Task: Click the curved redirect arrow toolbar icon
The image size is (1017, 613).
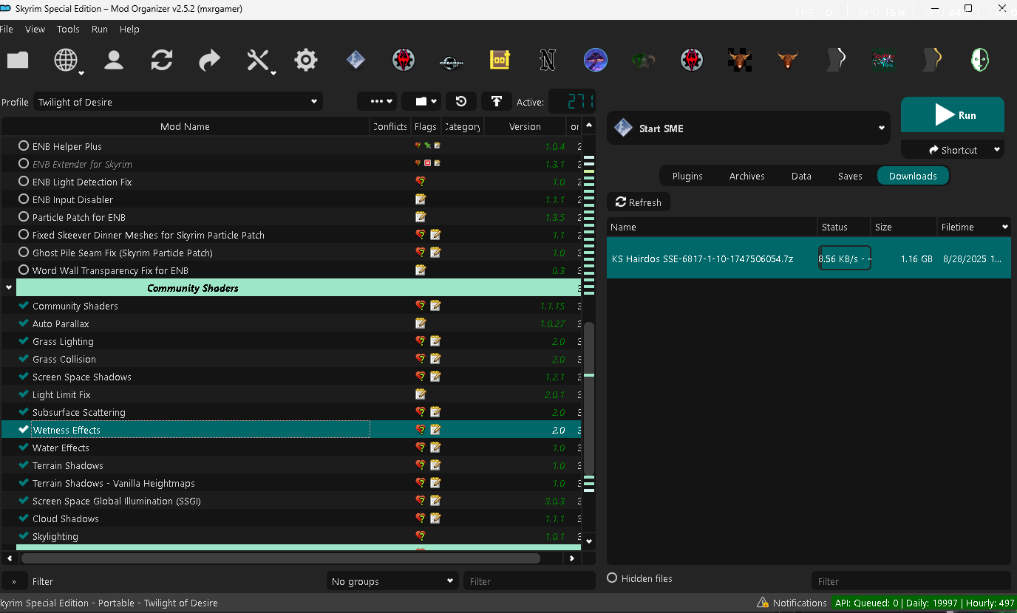Action: tap(210, 60)
